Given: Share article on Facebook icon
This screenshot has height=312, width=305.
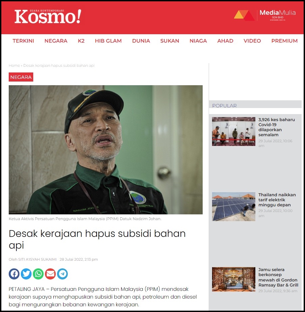Looking at the screenshot, I should click(x=14, y=274).
